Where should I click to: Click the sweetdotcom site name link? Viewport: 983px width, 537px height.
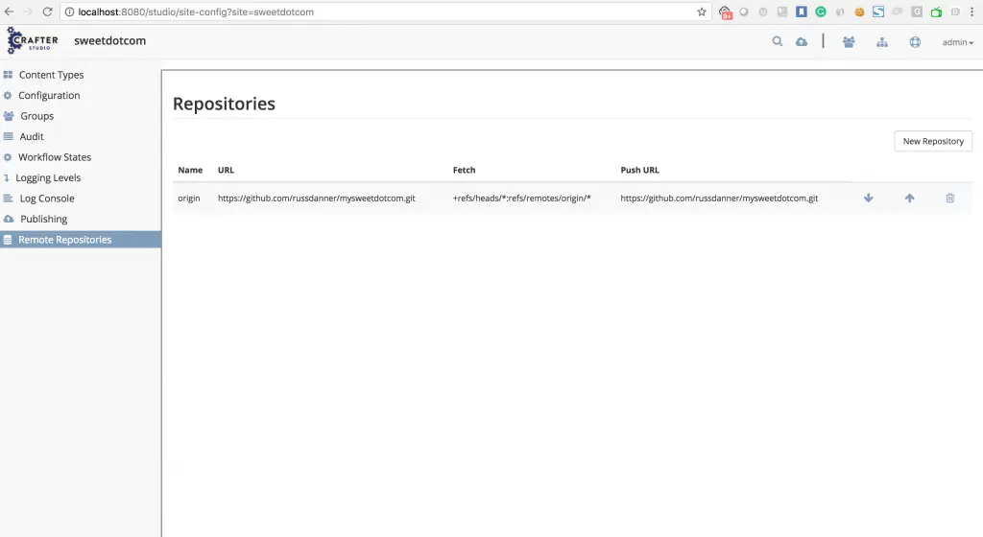[109, 41]
